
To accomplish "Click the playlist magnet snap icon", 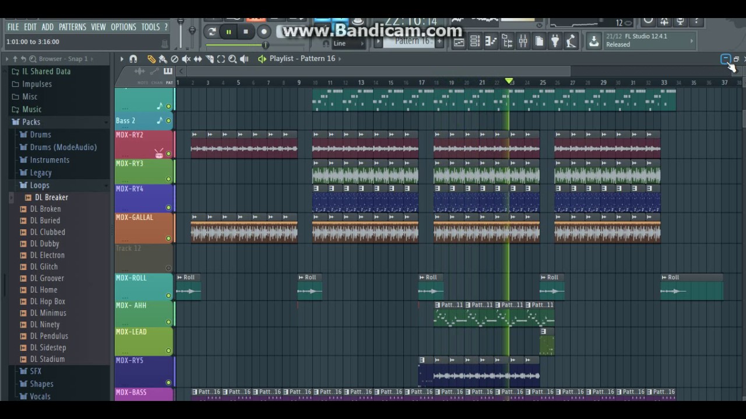I will (x=133, y=59).
